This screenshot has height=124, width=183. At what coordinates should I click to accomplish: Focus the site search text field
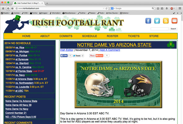tap(159, 29)
